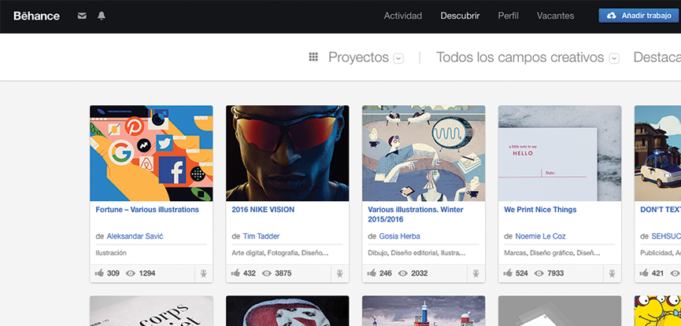681x326 pixels.
Task: Open Nike sunglasses portrait thumbnail
Action: [x=287, y=153]
